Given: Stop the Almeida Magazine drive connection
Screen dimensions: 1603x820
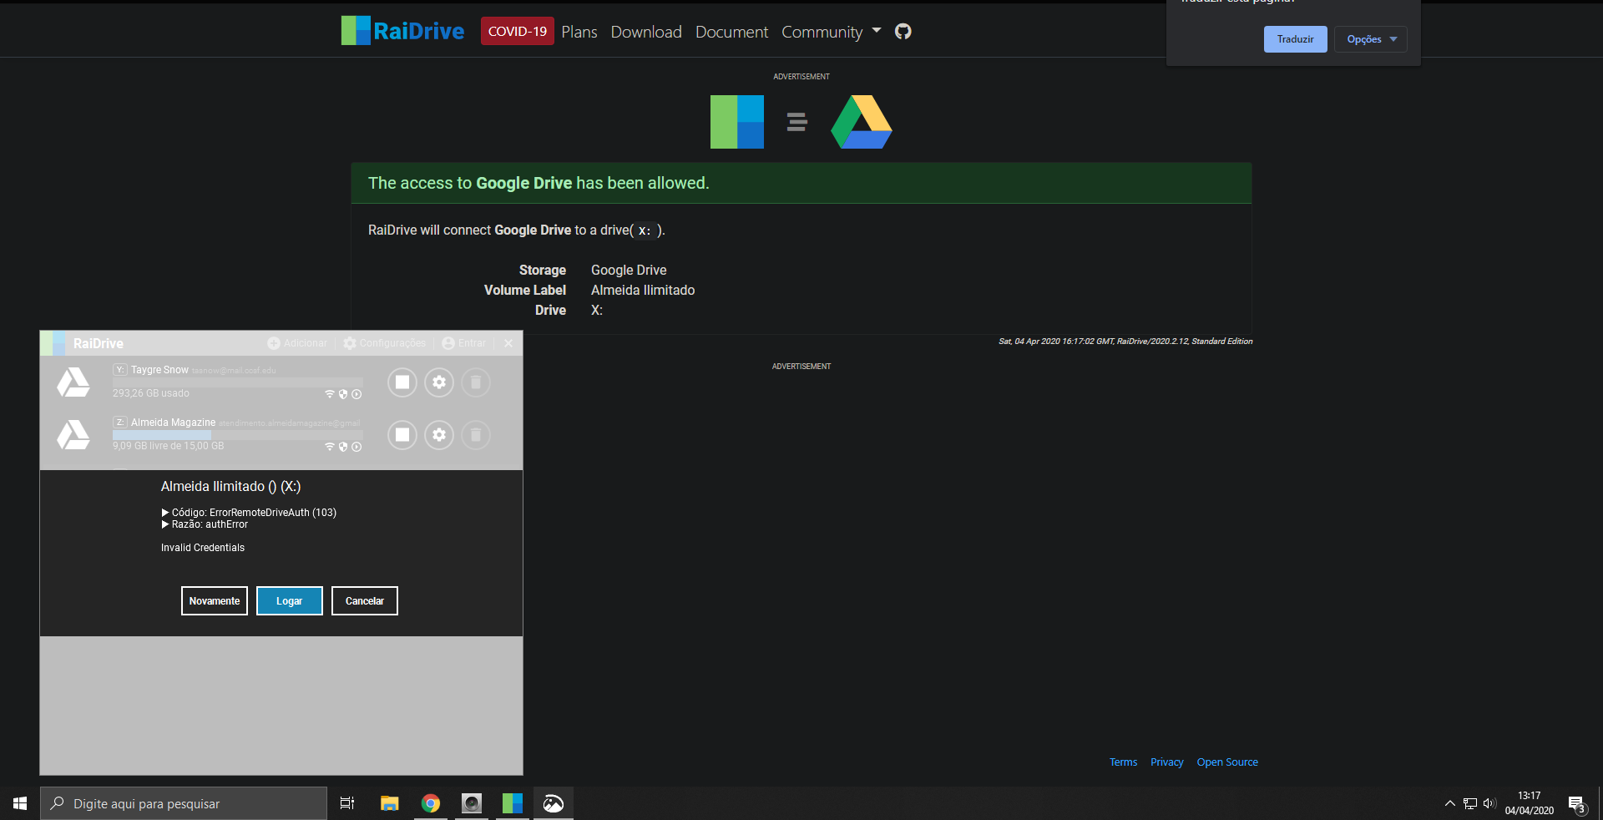Looking at the screenshot, I should click(402, 435).
